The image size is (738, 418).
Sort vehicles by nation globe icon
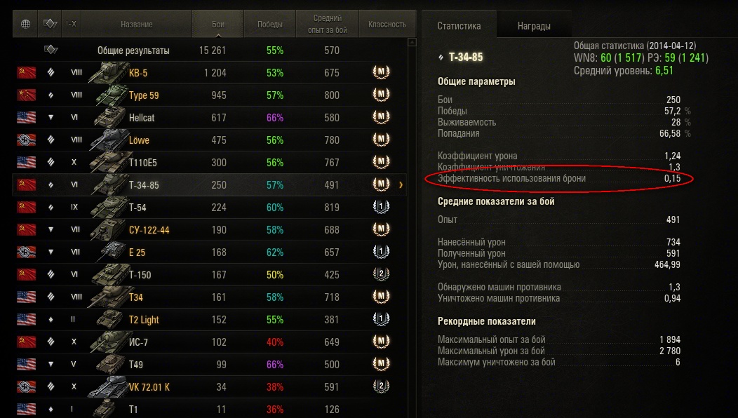(x=25, y=24)
